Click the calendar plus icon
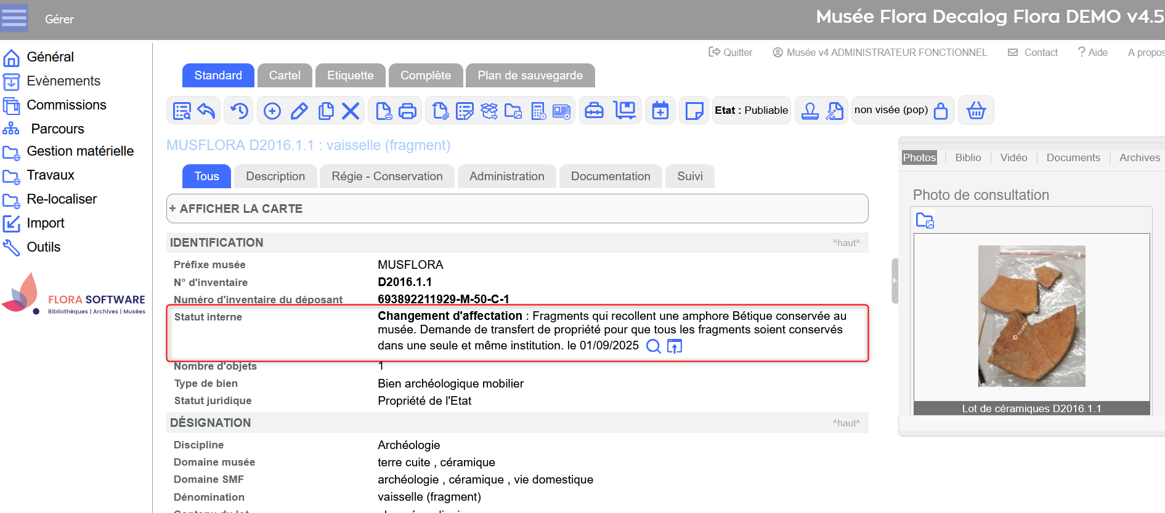This screenshot has width=1165, height=513. tap(660, 111)
